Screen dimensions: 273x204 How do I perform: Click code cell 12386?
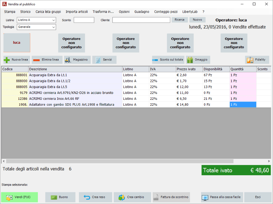[15, 99]
